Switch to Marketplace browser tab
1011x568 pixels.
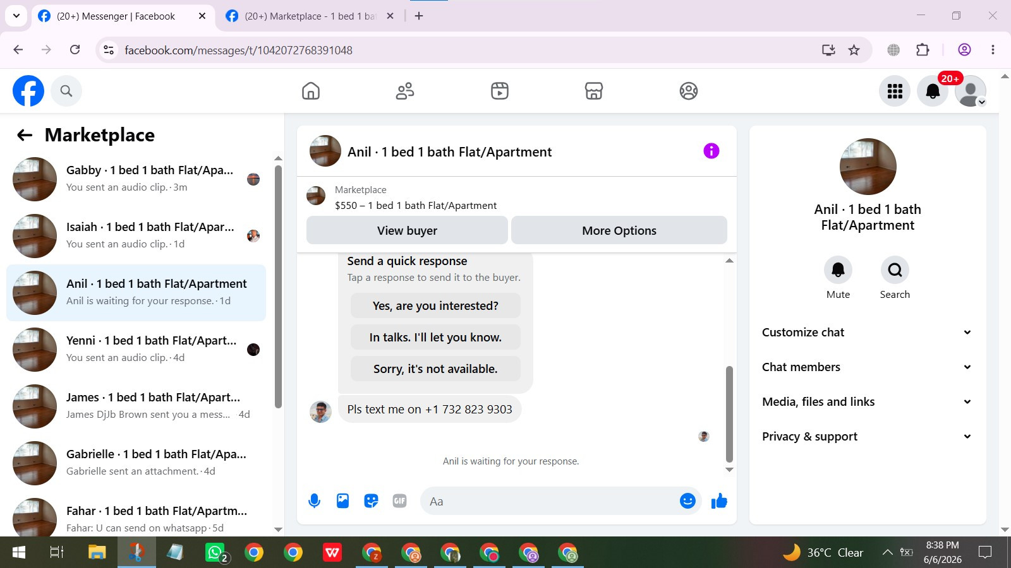(310, 16)
